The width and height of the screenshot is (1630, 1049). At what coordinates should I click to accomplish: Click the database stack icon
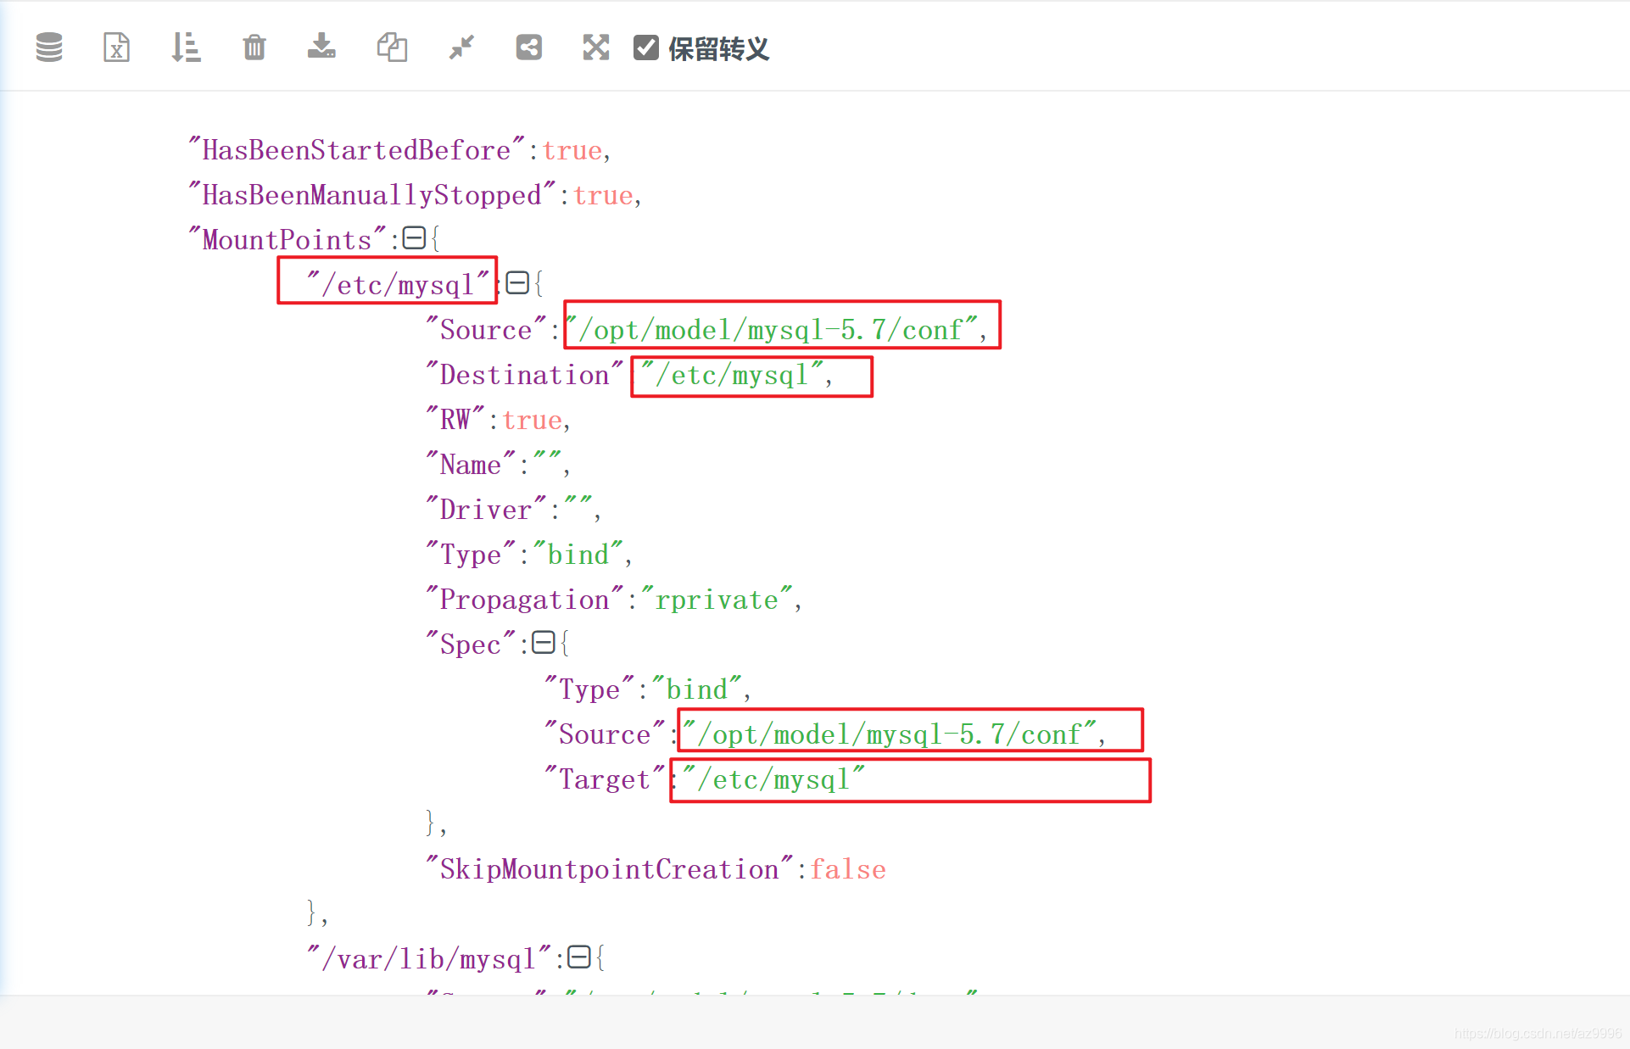pyautogui.click(x=49, y=47)
